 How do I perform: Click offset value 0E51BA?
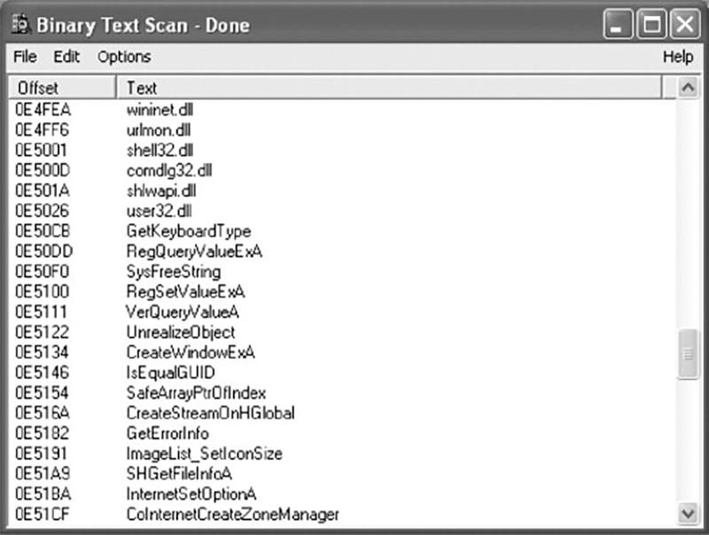click(x=43, y=494)
